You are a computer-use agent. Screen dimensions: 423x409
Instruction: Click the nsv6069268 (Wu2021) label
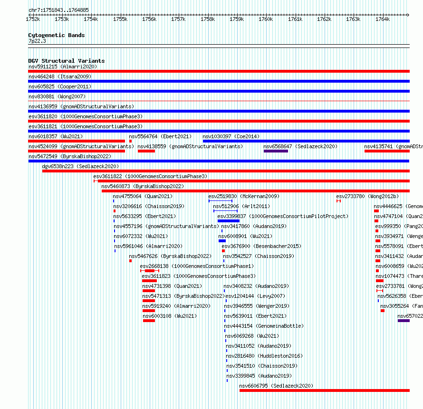pyautogui.click(x=252, y=336)
